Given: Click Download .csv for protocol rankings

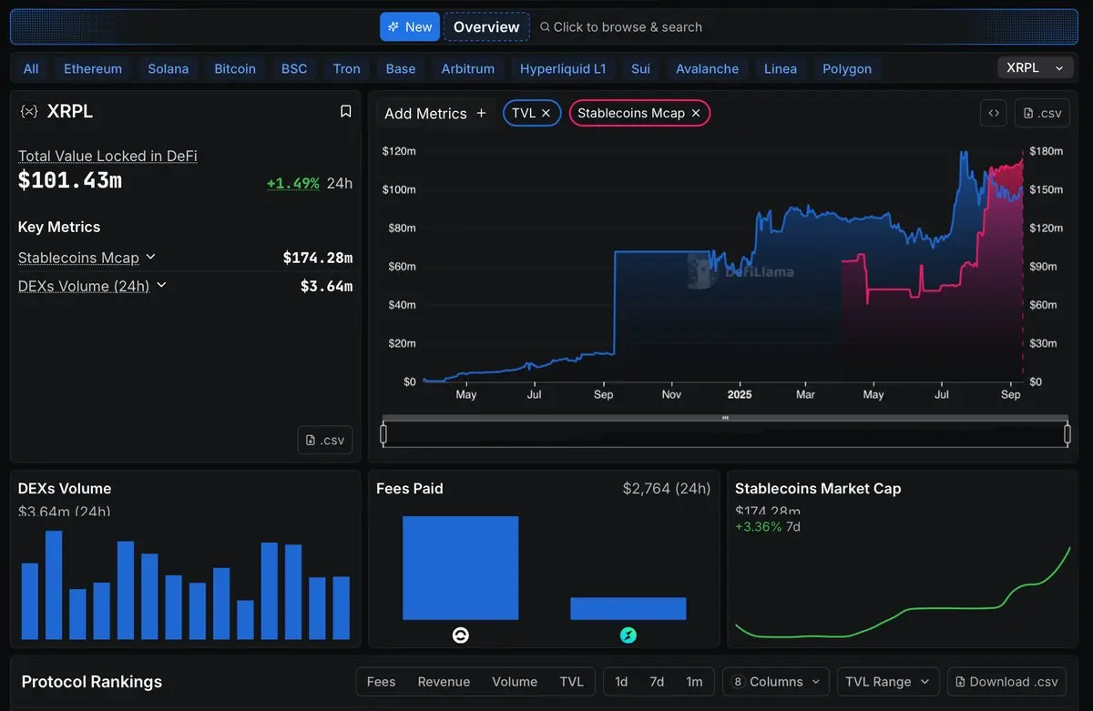Looking at the screenshot, I should coord(1007,682).
